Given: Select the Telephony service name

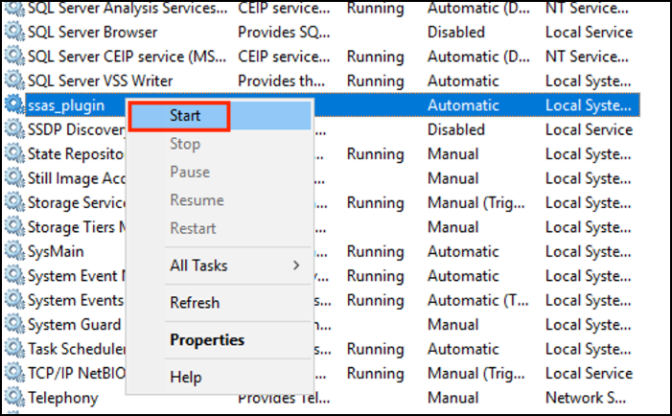Looking at the screenshot, I should pos(62,397).
